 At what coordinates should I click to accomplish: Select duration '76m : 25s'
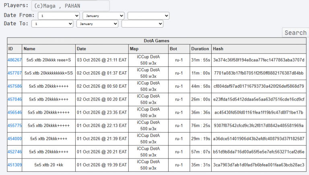(x=201, y=126)
